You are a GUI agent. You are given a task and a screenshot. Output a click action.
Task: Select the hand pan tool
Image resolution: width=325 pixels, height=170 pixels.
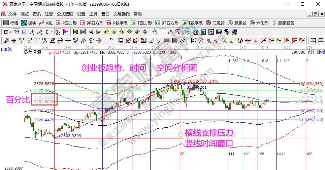coord(155,32)
